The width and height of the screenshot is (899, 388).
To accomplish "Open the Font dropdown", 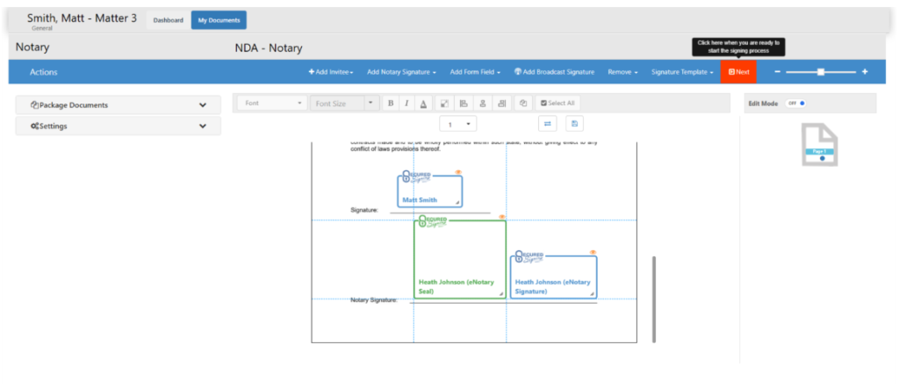I will point(271,104).
